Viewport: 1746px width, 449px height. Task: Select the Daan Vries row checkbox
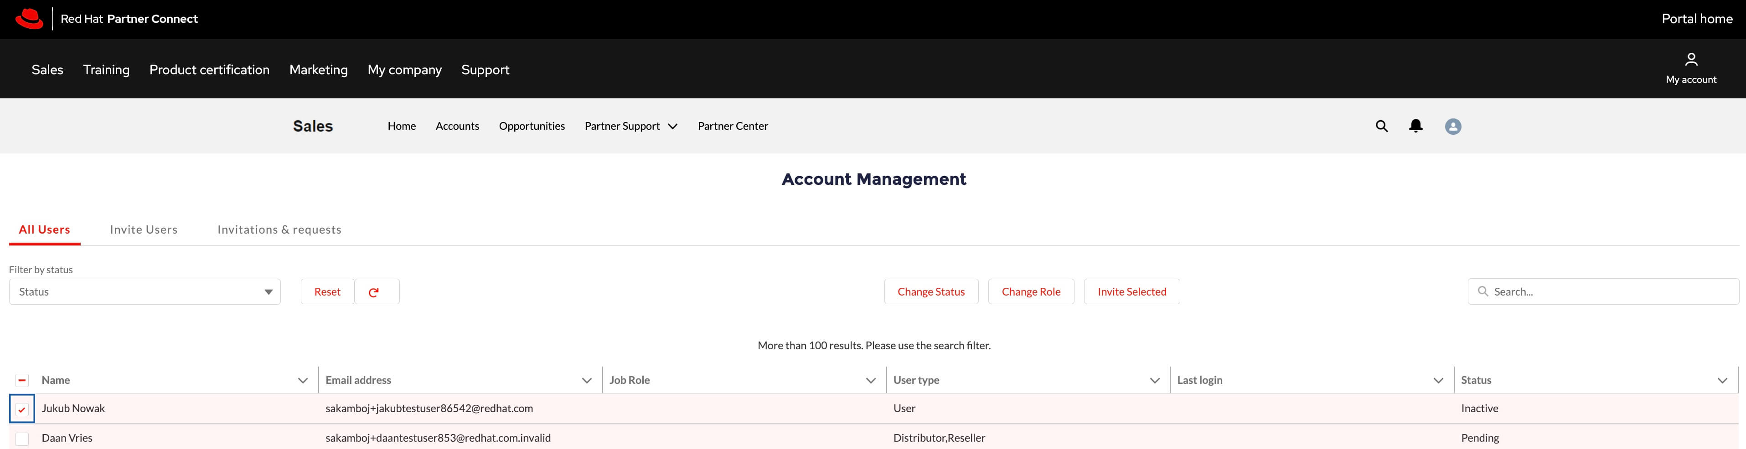click(x=22, y=439)
